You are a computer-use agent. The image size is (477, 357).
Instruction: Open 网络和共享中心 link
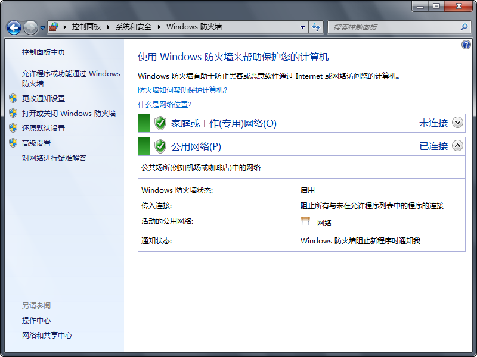click(47, 335)
